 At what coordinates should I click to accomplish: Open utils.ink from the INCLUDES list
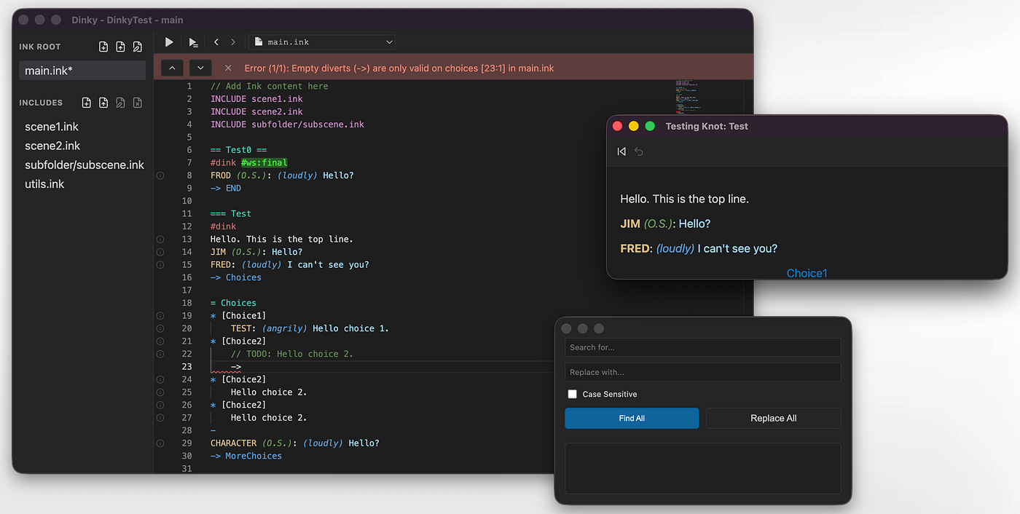(44, 184)
